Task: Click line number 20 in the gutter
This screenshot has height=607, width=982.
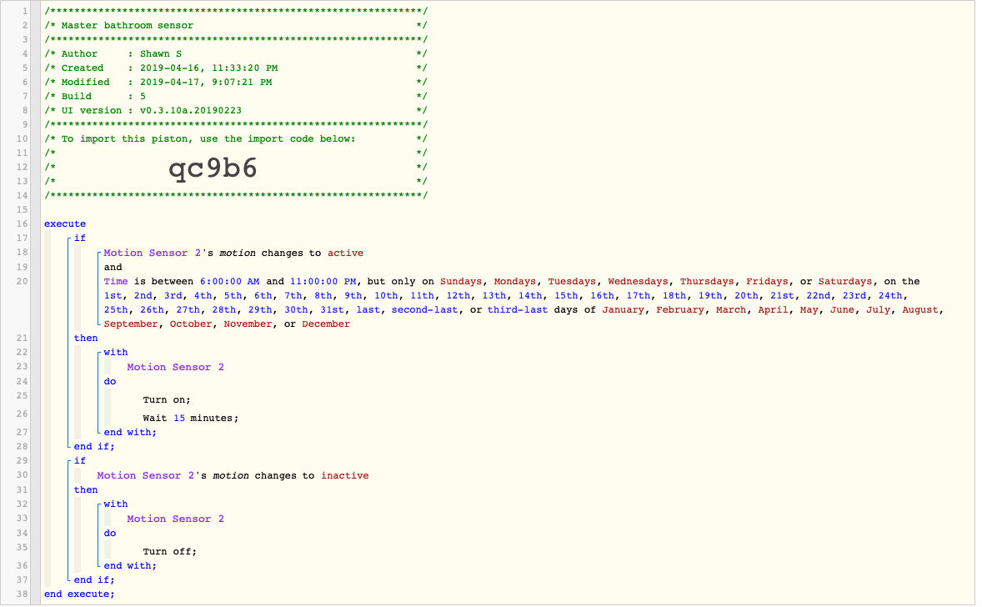Action: [x=22, y=281]
